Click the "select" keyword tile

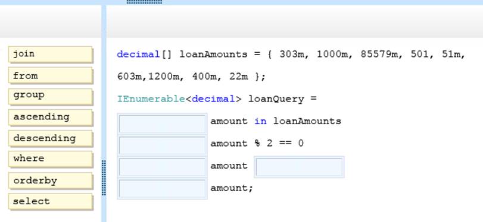(51, 201)
